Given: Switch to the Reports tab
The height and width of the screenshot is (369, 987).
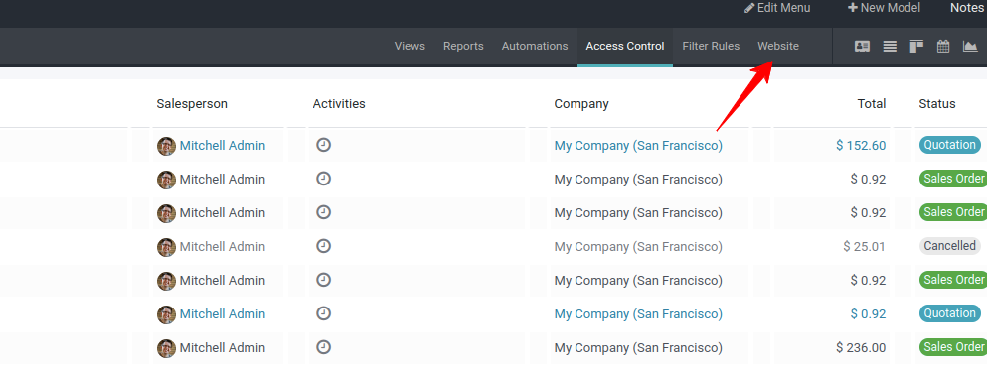Looking at the screenshot, I should (x=463, y=46).
